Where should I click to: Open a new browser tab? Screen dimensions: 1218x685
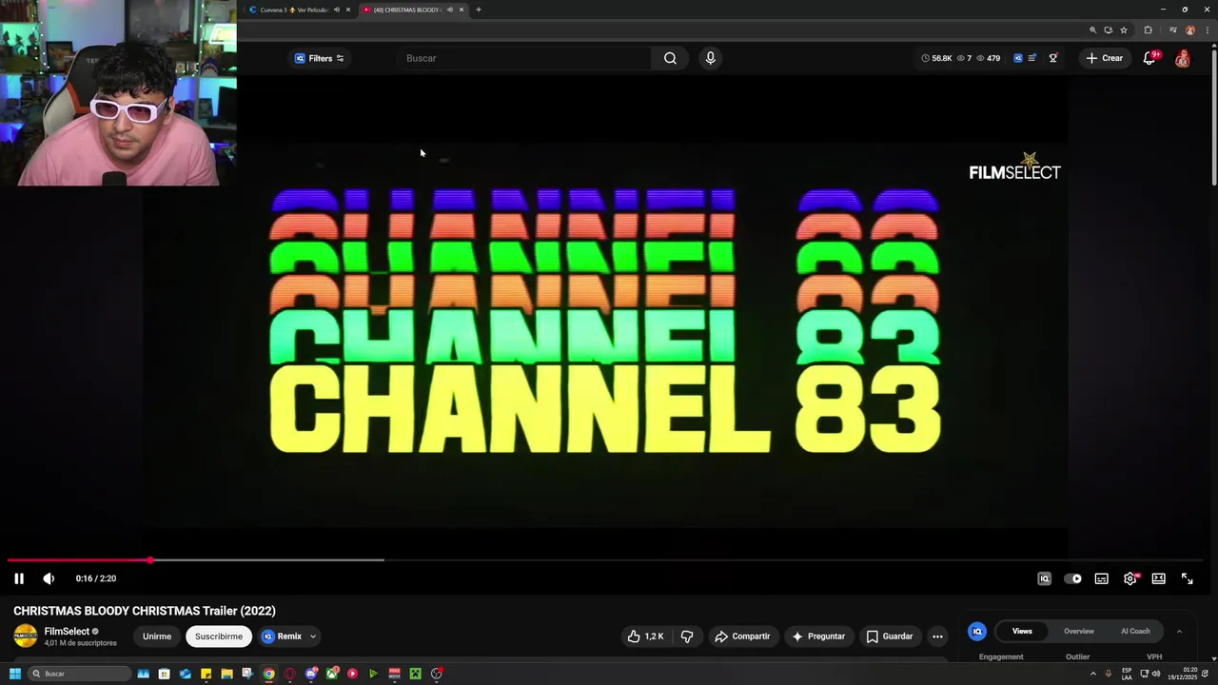[478, 10]
